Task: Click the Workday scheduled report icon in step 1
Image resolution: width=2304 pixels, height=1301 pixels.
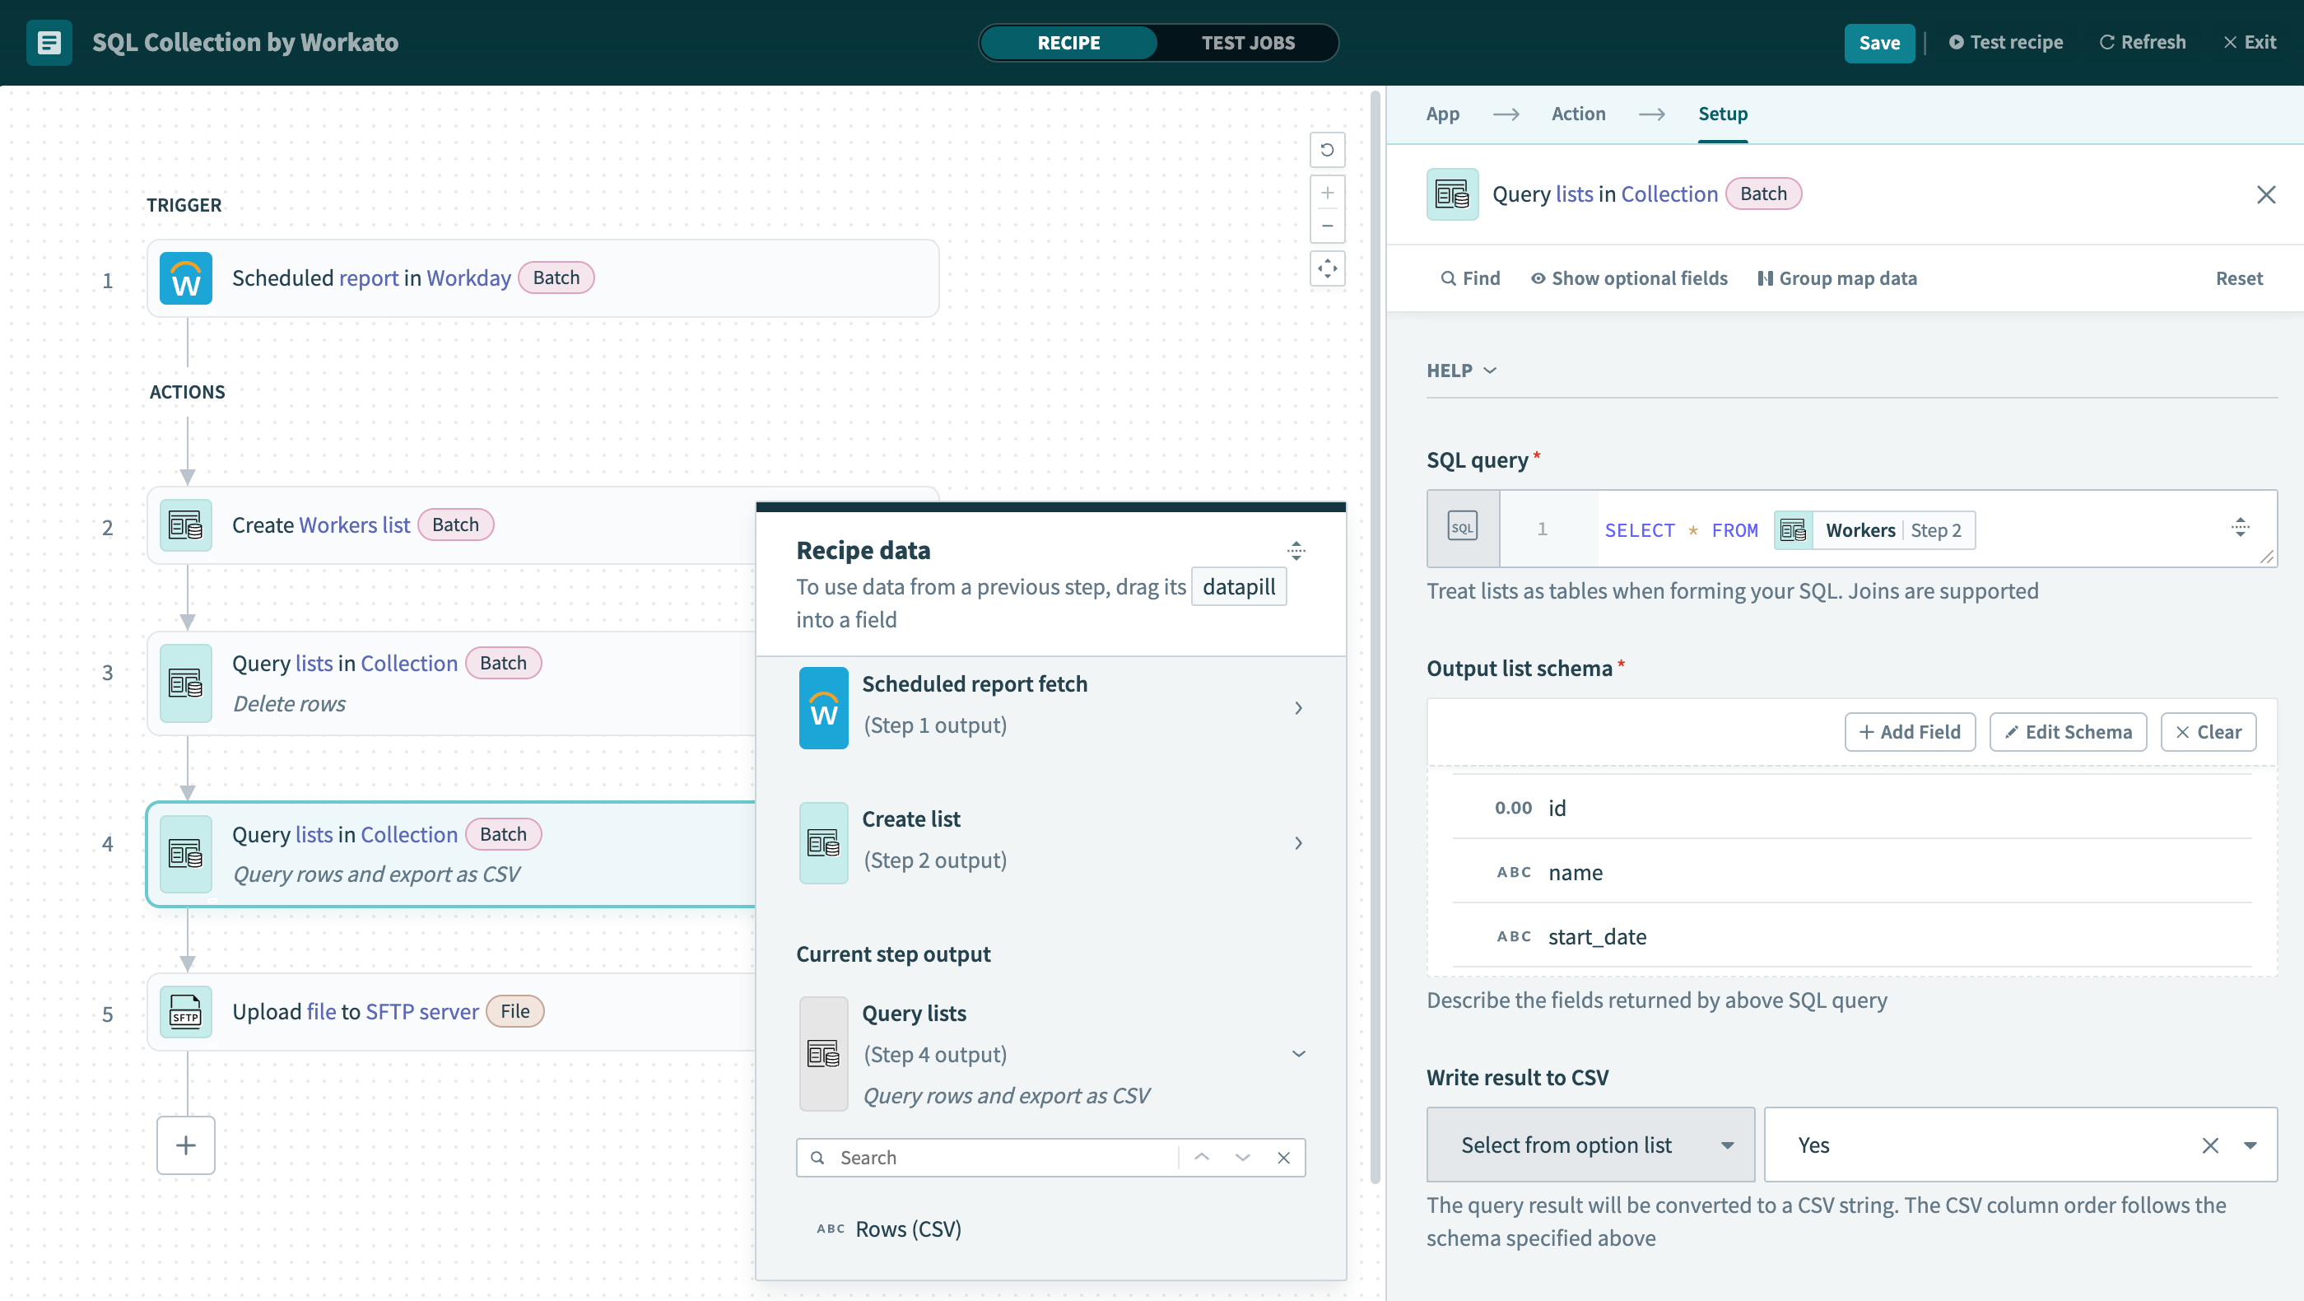Action: click(x=185, y=278)
